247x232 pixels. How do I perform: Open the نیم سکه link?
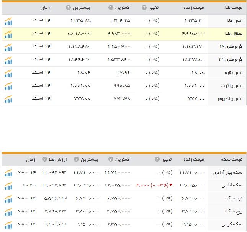234,198
